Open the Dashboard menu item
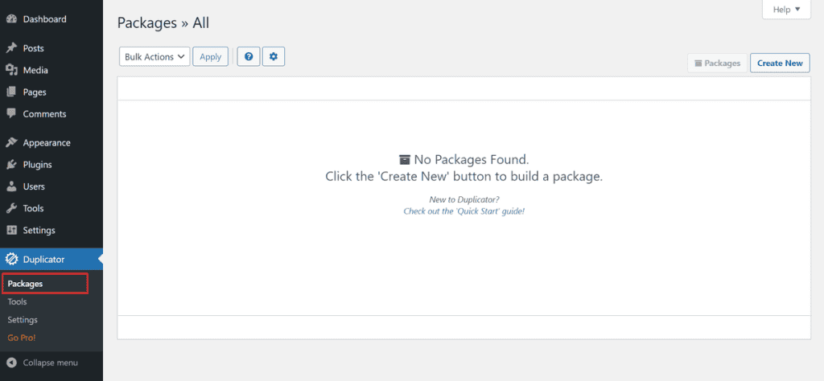824x381 pixels. pyautogui.click(x=51, y=19)
